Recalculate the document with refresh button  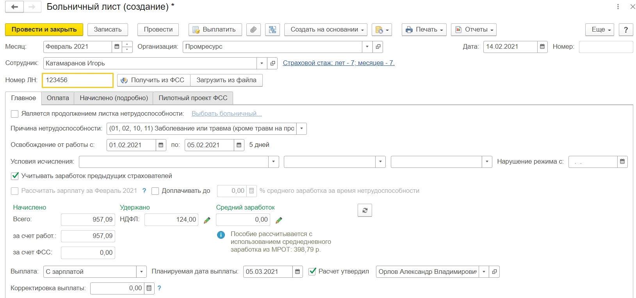365,210
